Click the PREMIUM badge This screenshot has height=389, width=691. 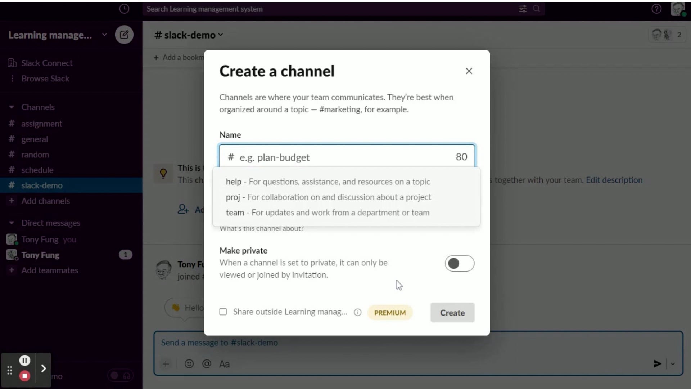390,313
